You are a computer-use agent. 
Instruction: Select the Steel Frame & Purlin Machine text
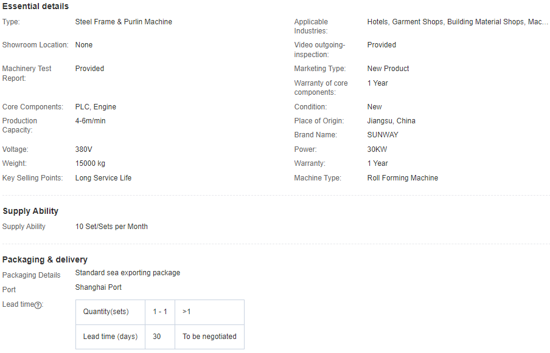(124, 22)
